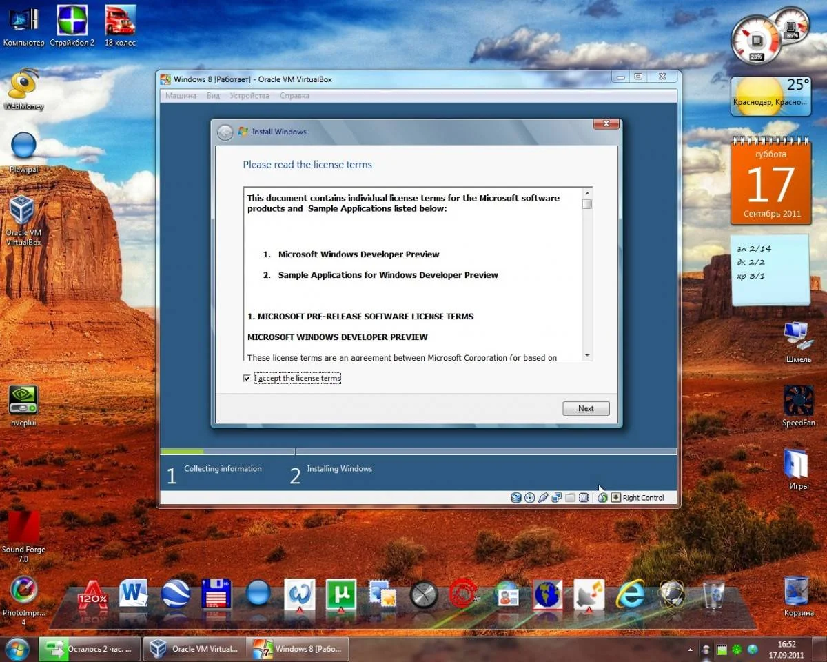Show hidden tray icons arrow
This screenshot has height=662, width=827.
[x=691, y=650]
